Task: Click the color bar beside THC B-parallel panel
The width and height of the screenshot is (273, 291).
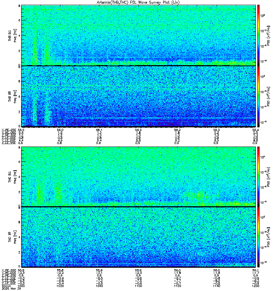Action: [258, 237]
